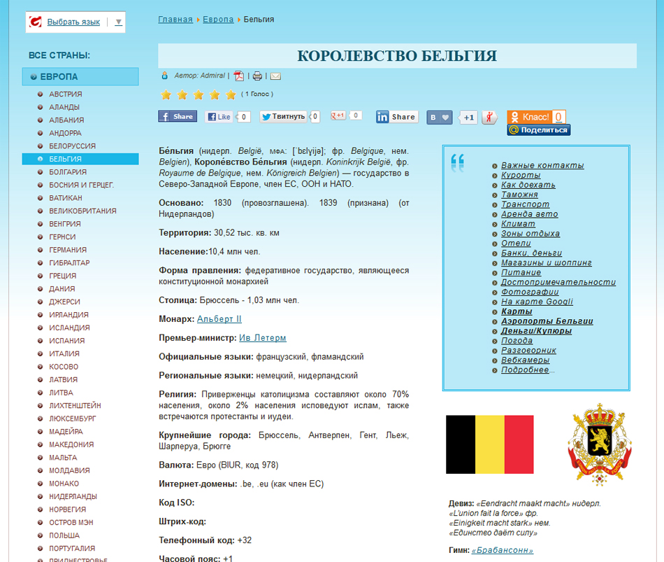The image size is (664, 562).
Task: Collapse the ЕВРОПА section header
Action: [x=80, y=77]
